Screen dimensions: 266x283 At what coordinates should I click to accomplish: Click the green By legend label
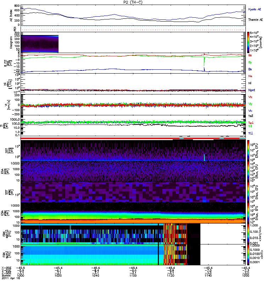pos(250,62)
